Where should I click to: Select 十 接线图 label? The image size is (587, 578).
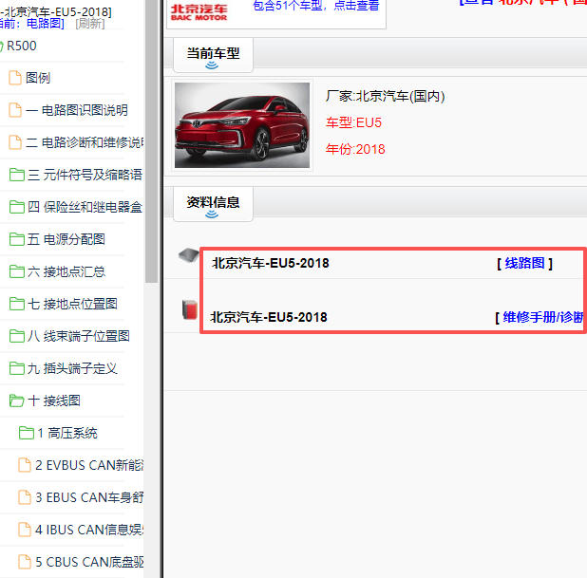pyautogui.click(x=54, y=401)
